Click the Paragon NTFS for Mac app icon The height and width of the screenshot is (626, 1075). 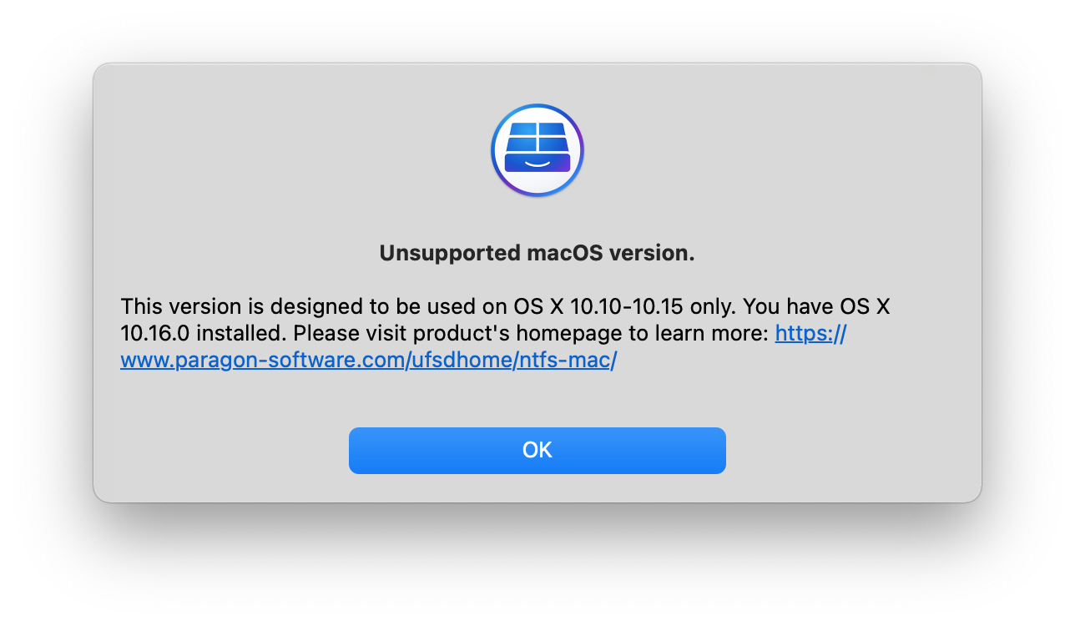point(537,150)
